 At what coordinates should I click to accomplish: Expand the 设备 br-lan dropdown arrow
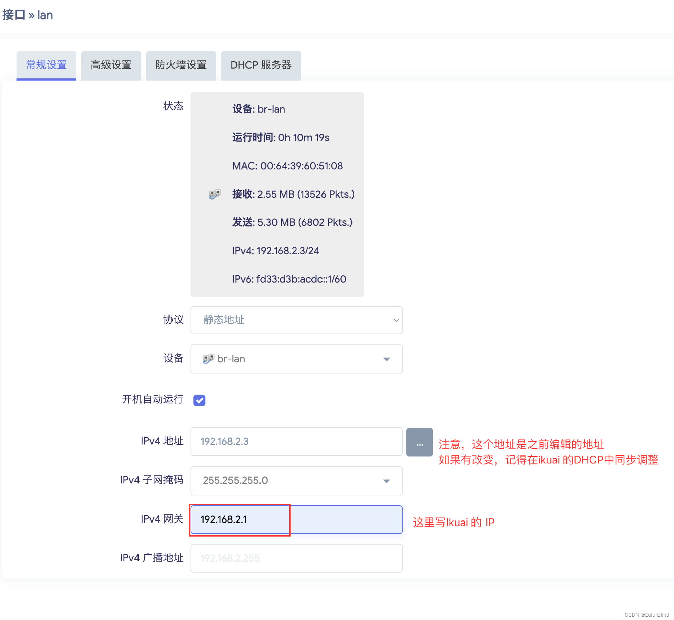click(x=387, y=359)
